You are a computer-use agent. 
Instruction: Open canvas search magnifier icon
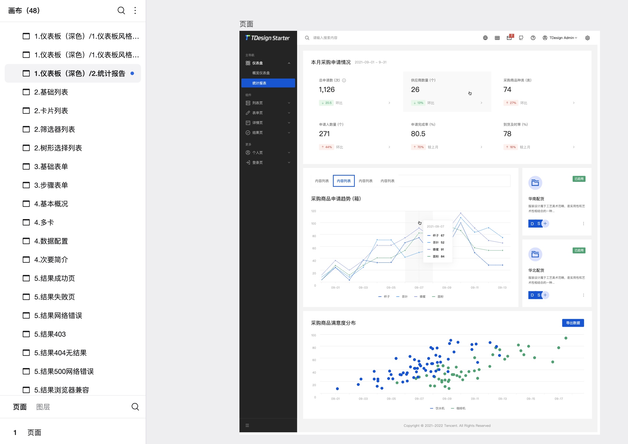(121, 10)
